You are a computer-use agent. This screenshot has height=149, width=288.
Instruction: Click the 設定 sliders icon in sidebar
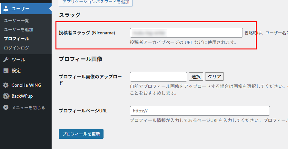[x=6, y=71]
